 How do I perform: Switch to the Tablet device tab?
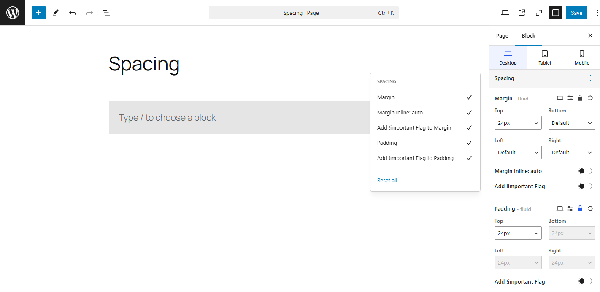pos(545,57)
